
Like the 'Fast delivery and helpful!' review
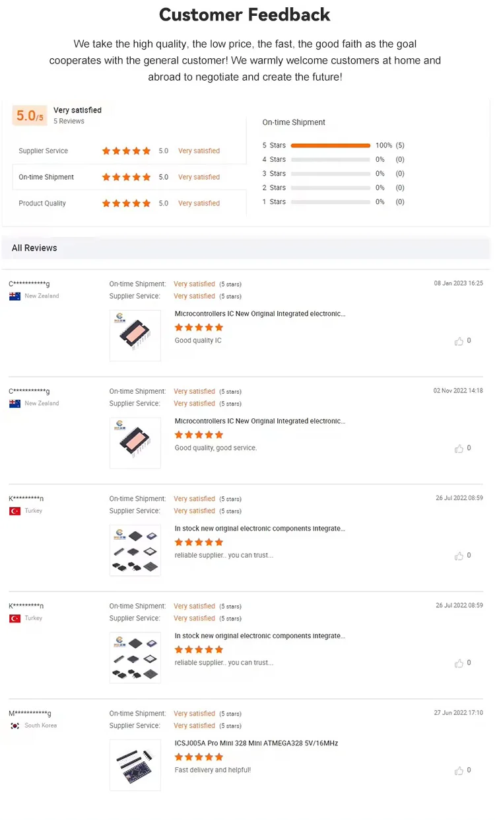click(459, 771)
